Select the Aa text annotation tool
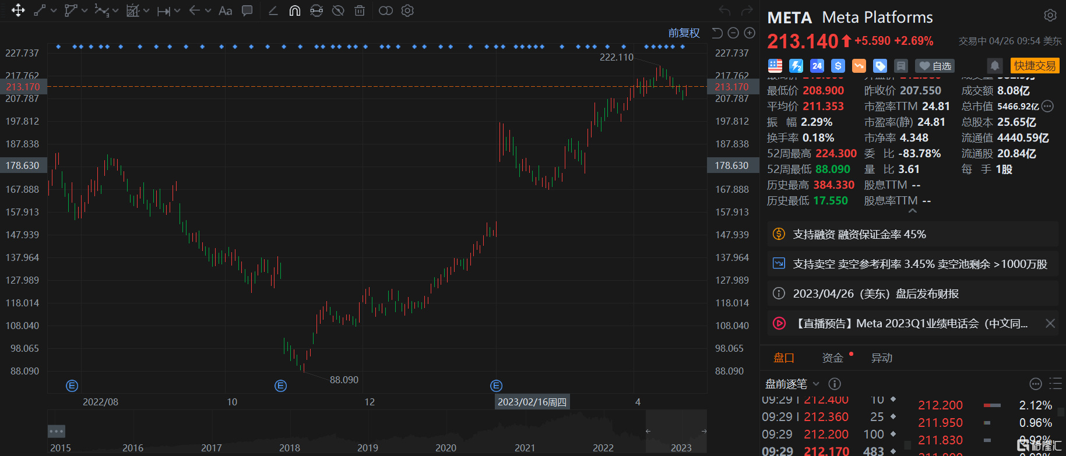1066x456 pixels. (x=226, y=10)
